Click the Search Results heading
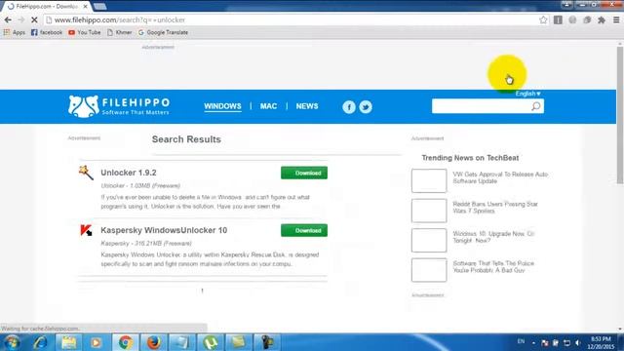The height and width of the screenshot is (351, 624). (186, 139)
